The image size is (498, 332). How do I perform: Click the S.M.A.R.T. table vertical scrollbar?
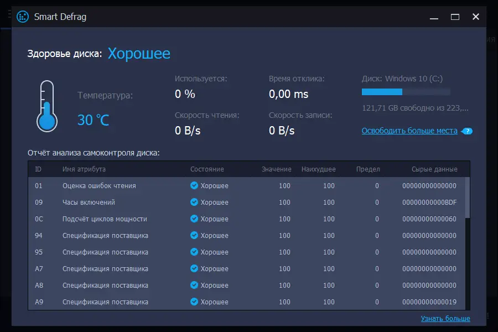click(468, 198)
